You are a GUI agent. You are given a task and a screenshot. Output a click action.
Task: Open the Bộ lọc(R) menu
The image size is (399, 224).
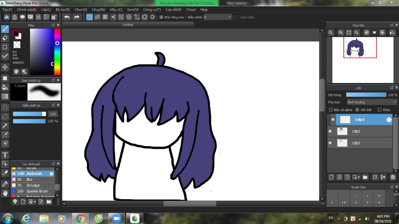pos(63,10)
